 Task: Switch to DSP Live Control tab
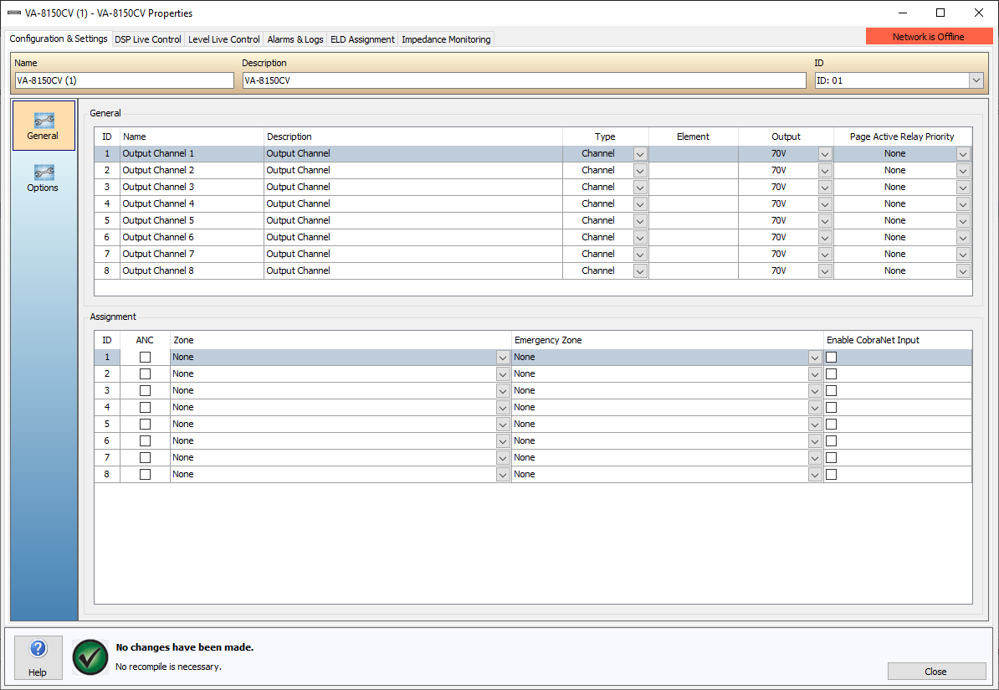(147, 39)
